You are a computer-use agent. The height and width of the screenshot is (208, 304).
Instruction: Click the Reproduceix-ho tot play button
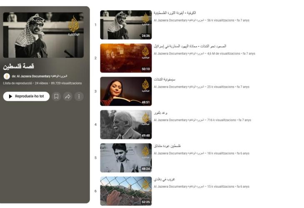point(26,96)
